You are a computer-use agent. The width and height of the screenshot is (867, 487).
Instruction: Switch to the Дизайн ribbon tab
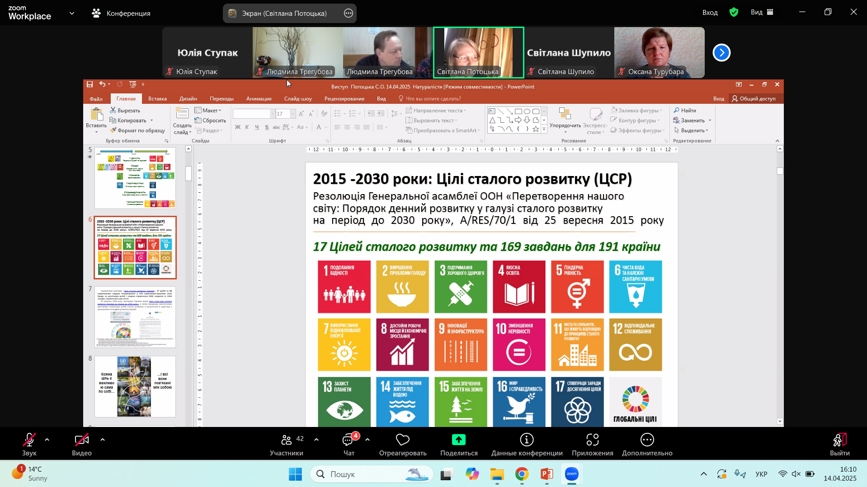coord(188,98)
